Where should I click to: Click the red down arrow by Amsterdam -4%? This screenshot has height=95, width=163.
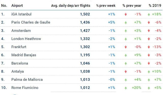(149, 31)
